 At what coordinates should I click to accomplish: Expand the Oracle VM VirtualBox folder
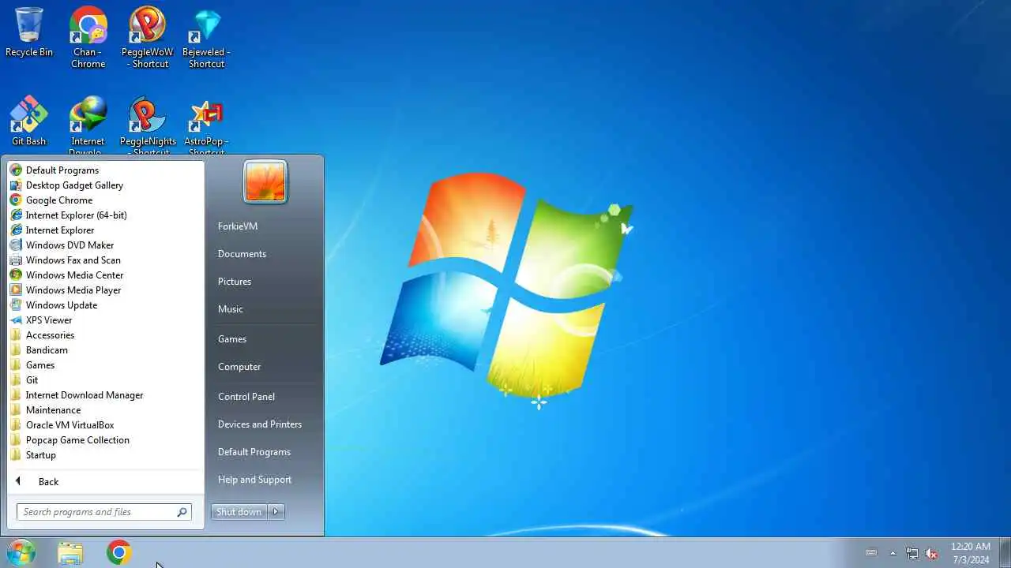point(106,425)
